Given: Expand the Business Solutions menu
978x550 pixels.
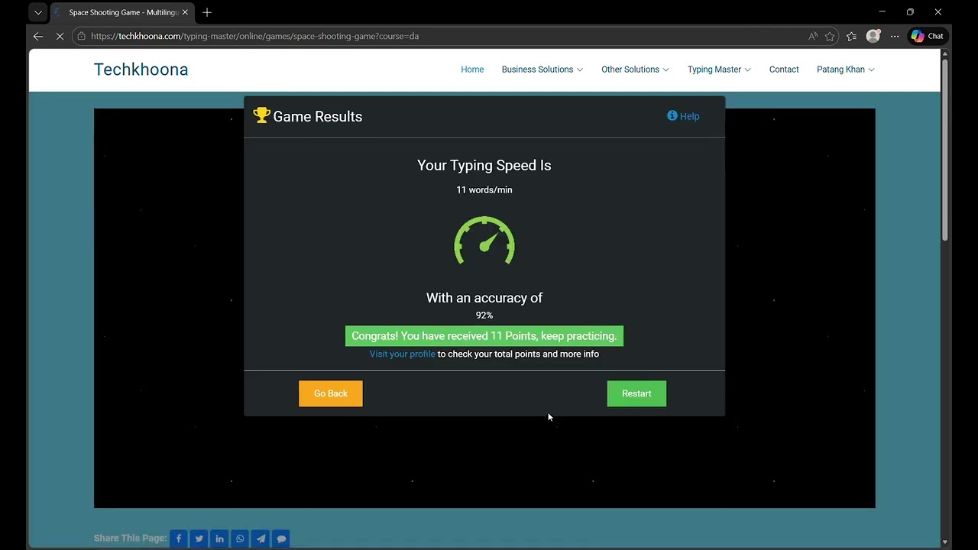Looking at the screenshot, I should pos(542,70).
